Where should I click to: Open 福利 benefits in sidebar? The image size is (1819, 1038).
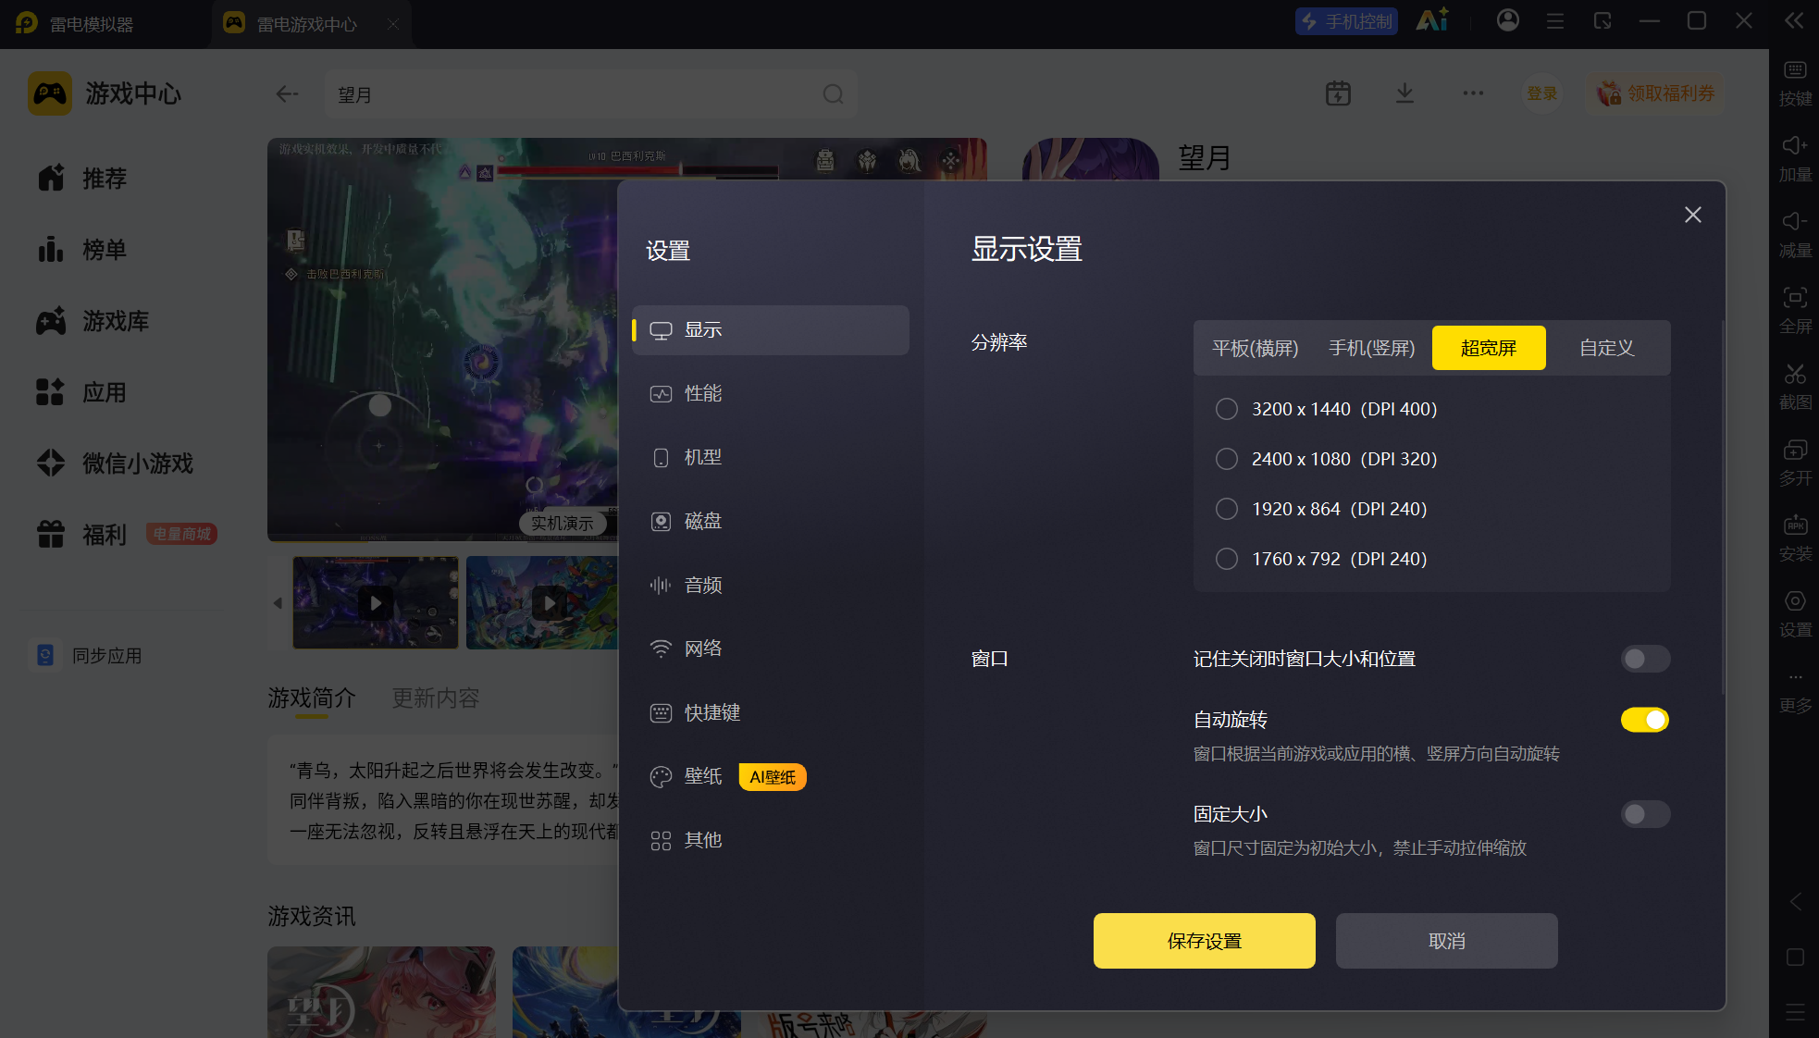click(x=81, y=535)
